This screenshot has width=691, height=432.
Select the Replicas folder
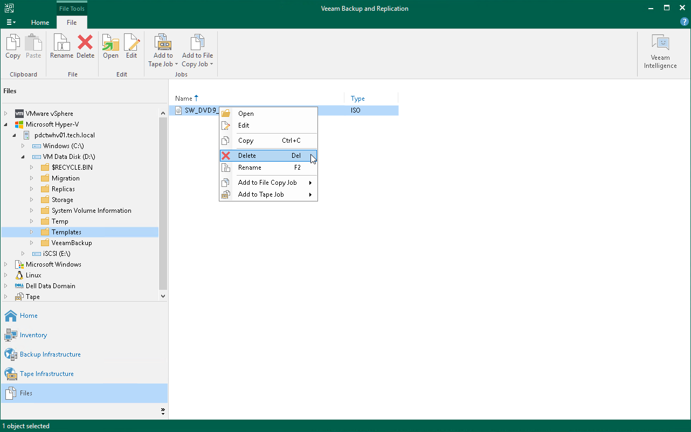(63, 189)
